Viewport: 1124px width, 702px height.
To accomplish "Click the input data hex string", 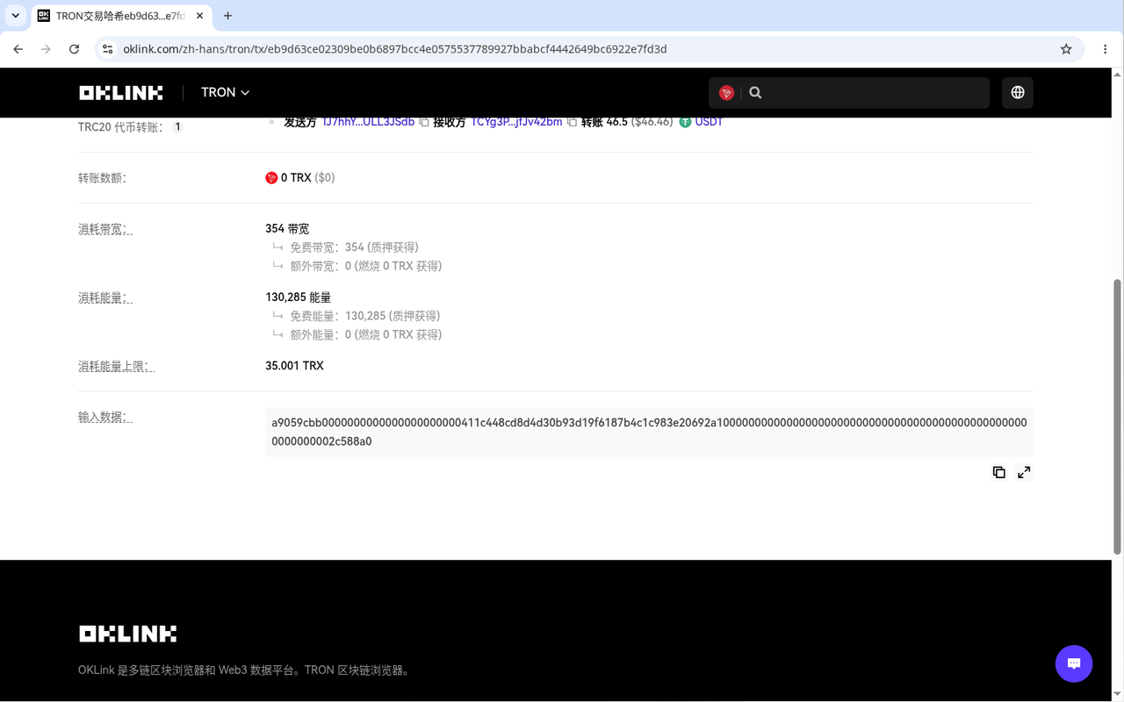I will click(649, 432).
